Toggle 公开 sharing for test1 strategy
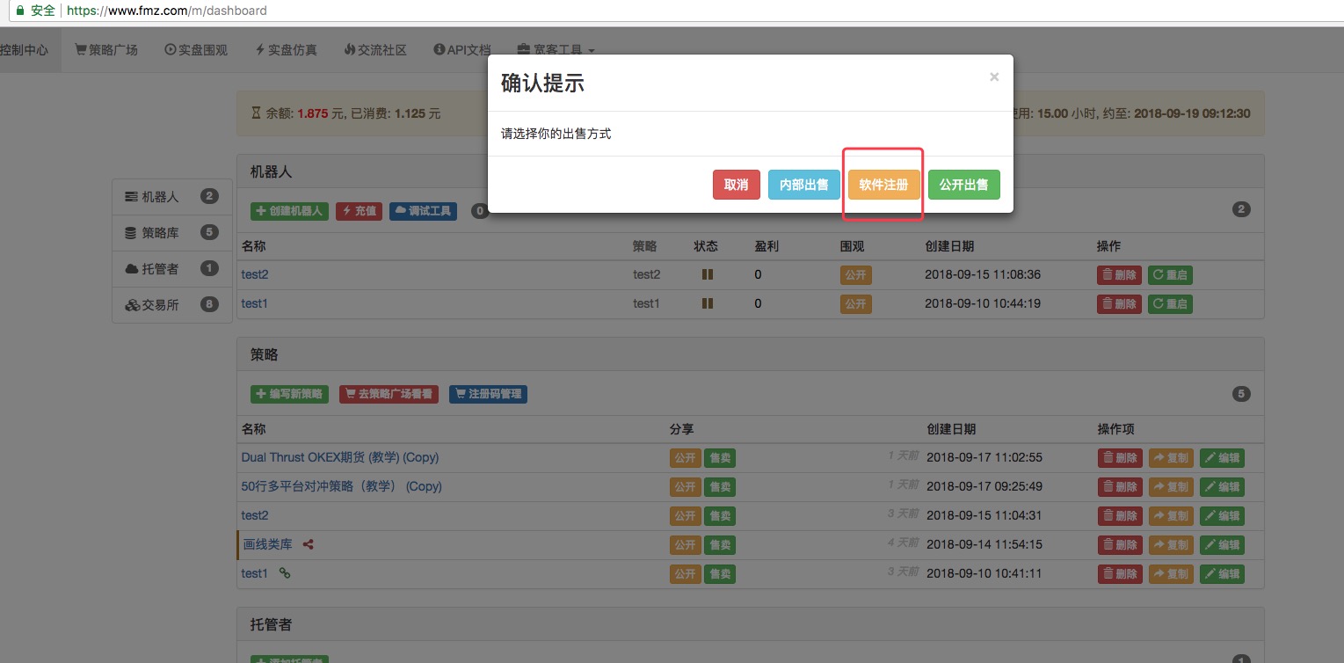This screenshot has width=1344, height=663. (x=685, y=574)
